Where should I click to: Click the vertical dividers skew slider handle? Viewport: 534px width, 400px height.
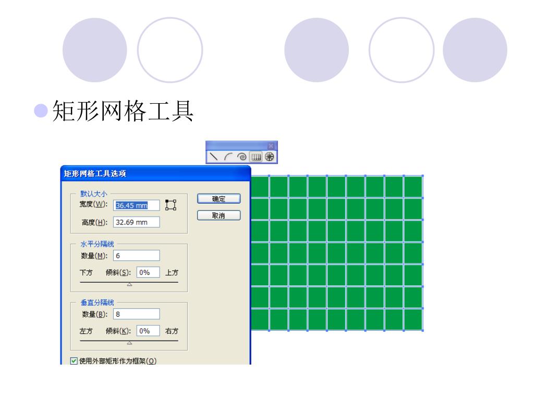[129, 343]
